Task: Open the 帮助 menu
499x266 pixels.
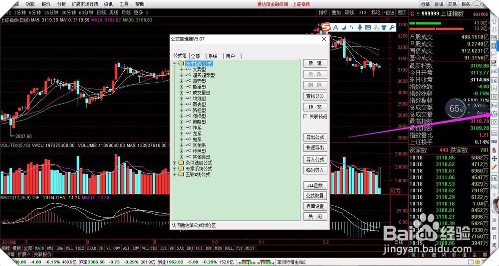Action: 139,4
